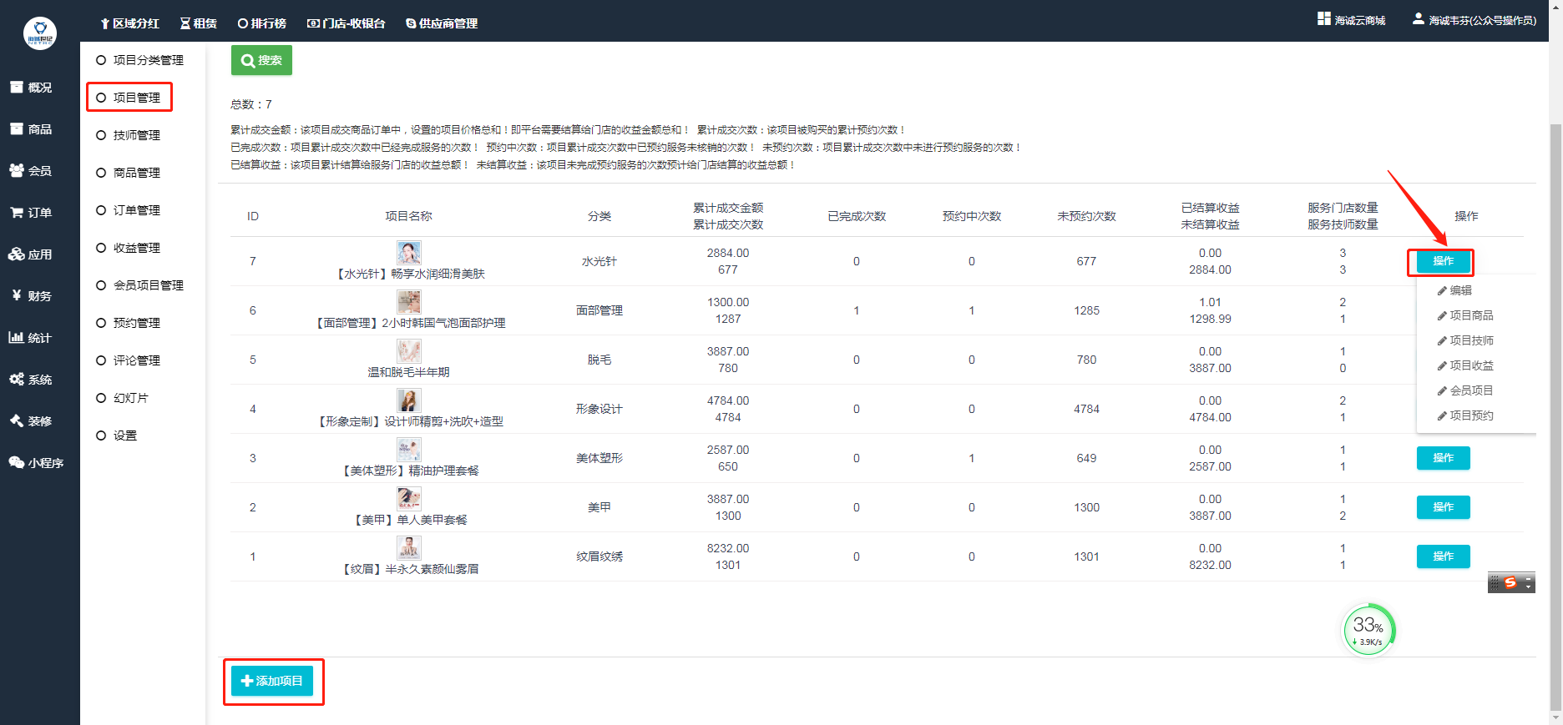Click the green 搜索 button
Screen dimensions: 1563x725
(261, 60)
